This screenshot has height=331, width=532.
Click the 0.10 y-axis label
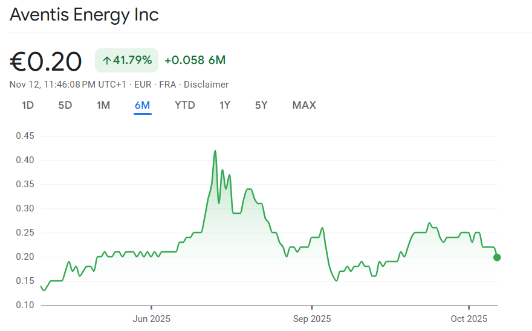point(25,305)
